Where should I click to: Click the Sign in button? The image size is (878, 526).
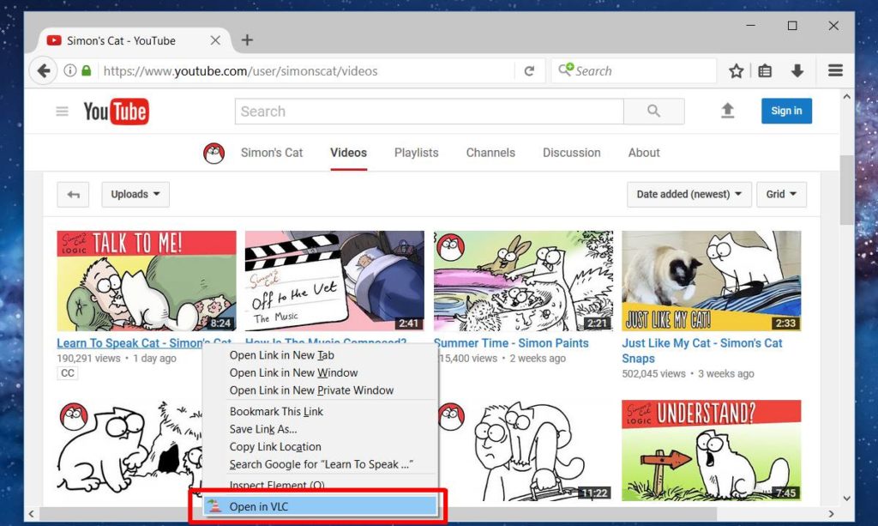click(x=785, y=111)
